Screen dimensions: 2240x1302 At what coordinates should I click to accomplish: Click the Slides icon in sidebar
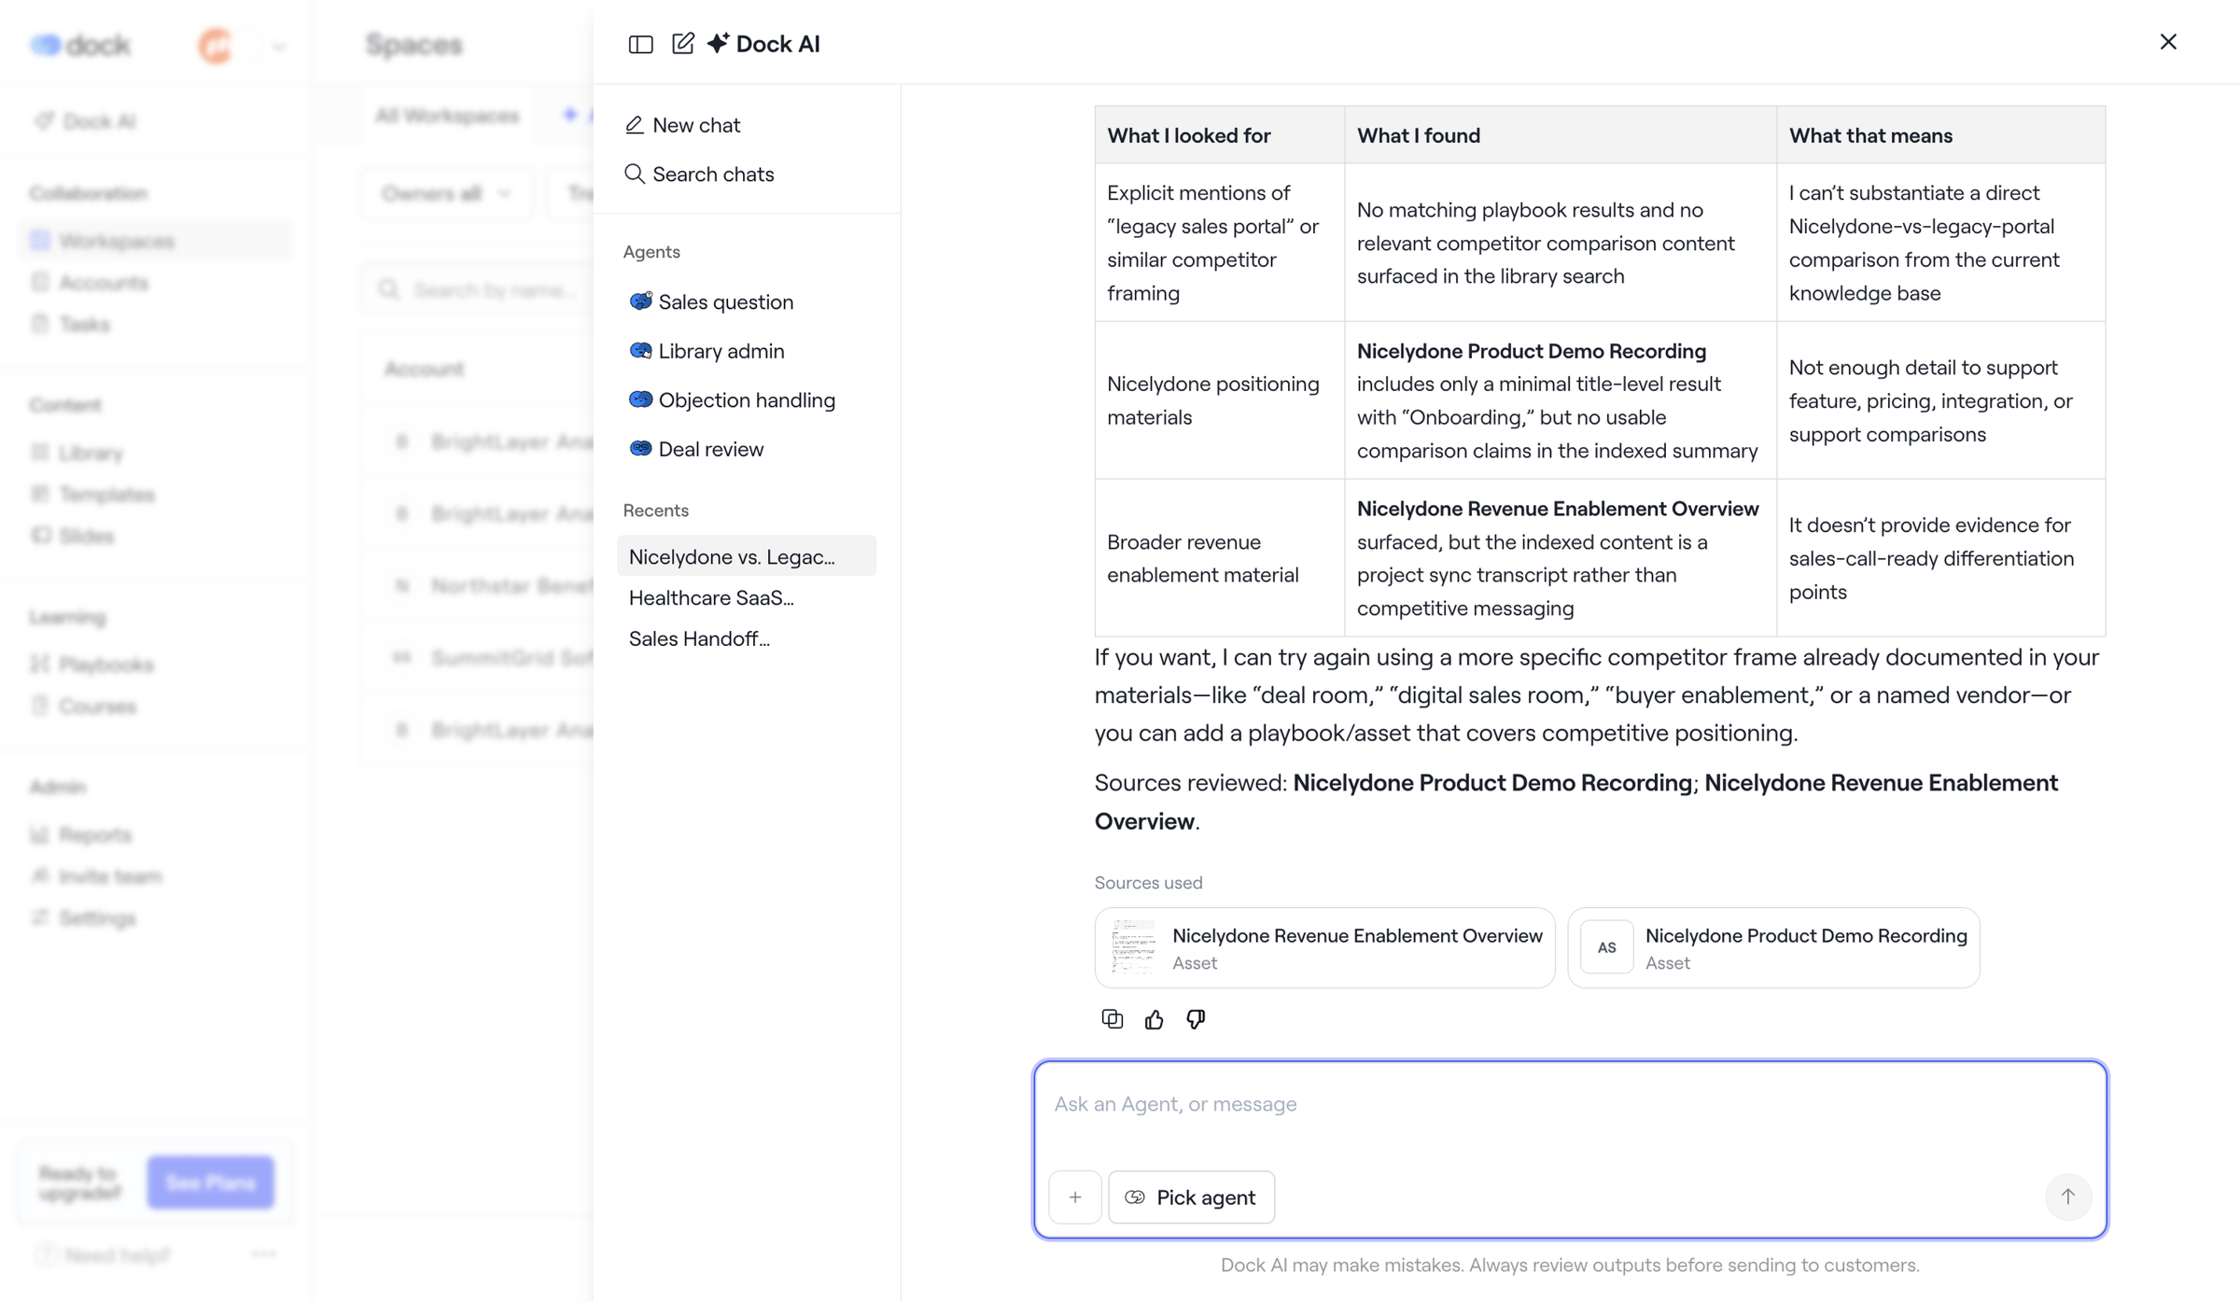[x=40, y=536]
